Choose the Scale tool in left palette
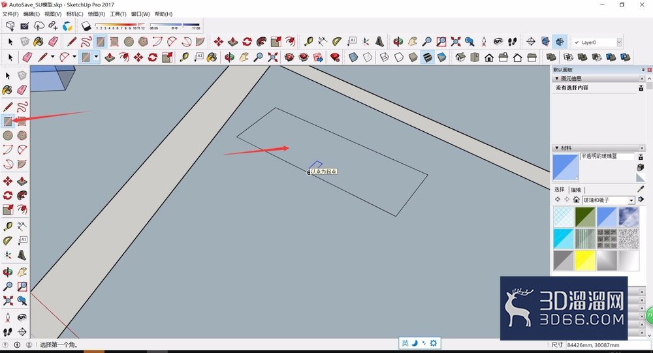Image resolution: width=653 pixels, height=353 pixels. click(7, 209)
